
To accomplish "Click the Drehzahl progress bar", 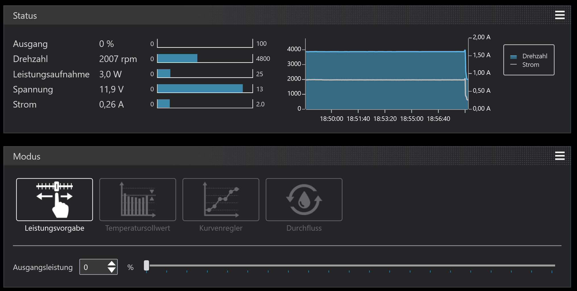I will click(205, 58).
